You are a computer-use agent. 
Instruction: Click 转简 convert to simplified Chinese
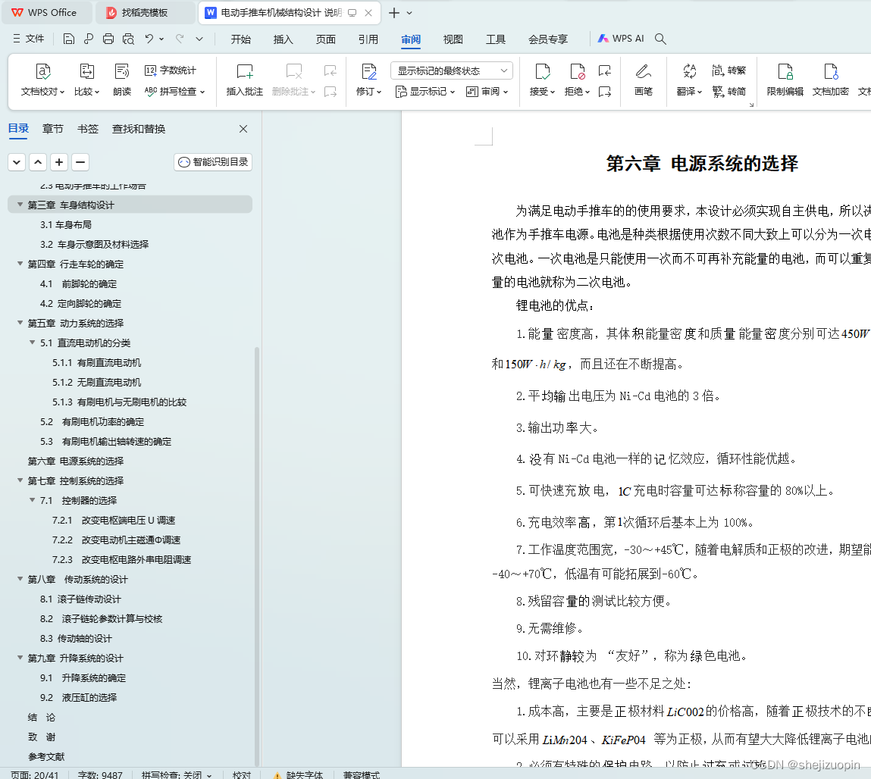pyautogui.click(x=728, y=92)
